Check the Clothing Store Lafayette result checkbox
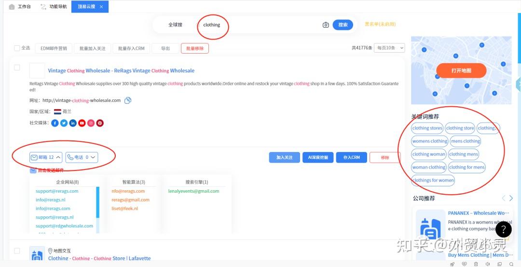This screenshot has height=267, width=521. (17, 251)
